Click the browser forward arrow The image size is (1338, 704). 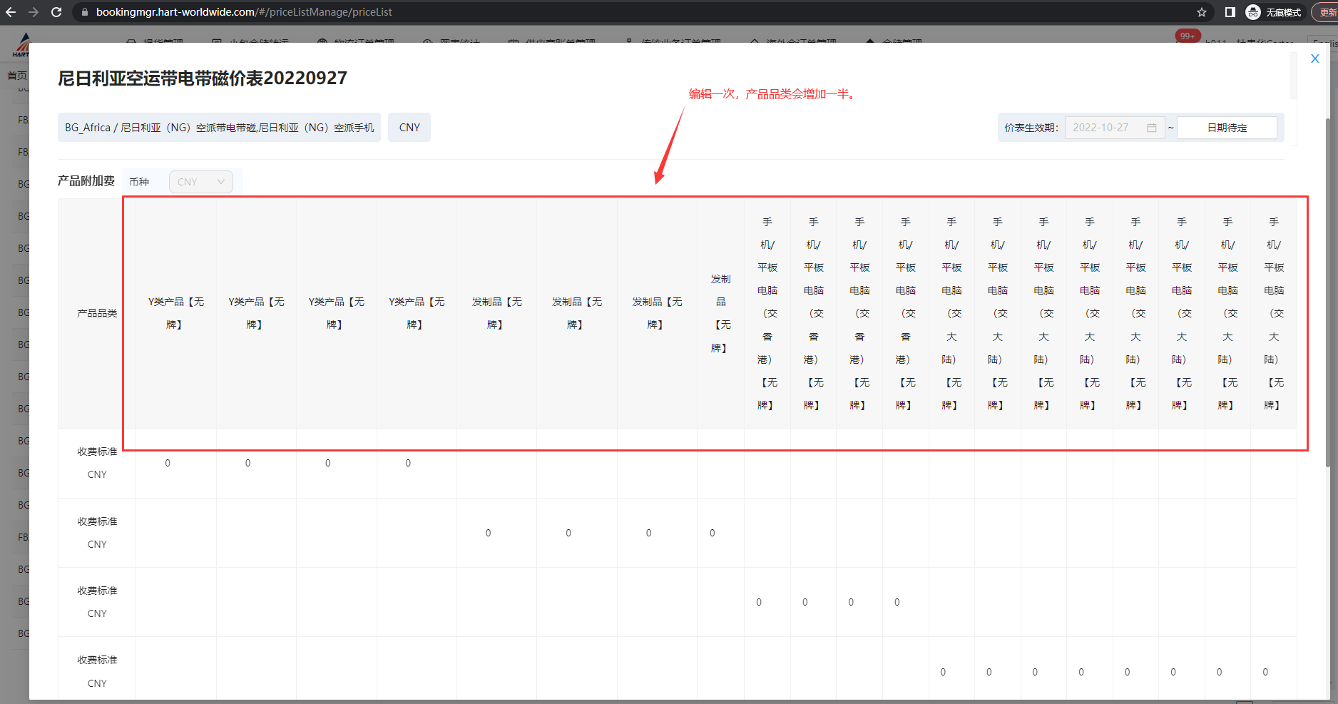(x=34, y=12)
